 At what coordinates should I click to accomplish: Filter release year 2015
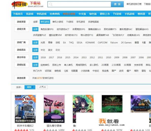pyautogui.click(x=68, y=57)
